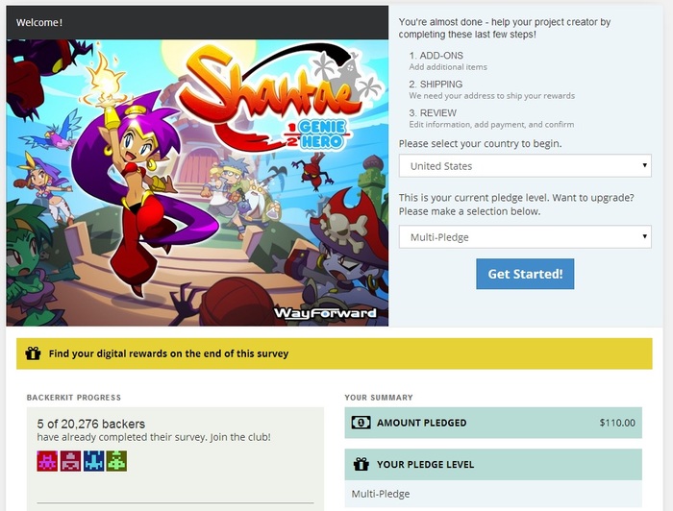Screen dimensions: 673x511
Task: Click the gift icon beside Your Pledge Level
Action: tap(361, 464)
